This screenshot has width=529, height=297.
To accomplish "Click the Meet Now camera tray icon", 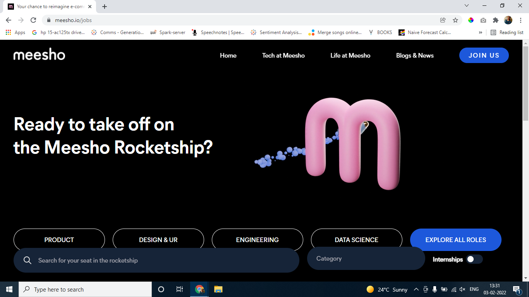I will (426, 289).
